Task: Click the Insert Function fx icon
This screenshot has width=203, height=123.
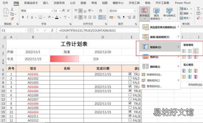Action: (52, 30)
